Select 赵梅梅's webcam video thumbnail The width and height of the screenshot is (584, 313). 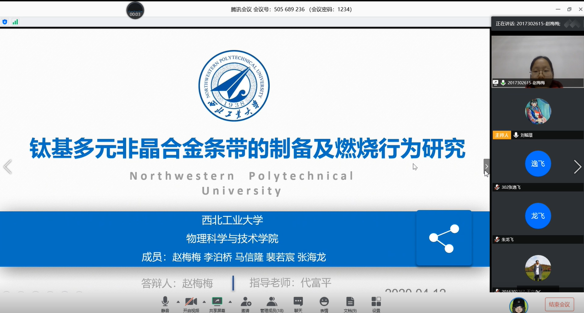click(x=537, y=61)
